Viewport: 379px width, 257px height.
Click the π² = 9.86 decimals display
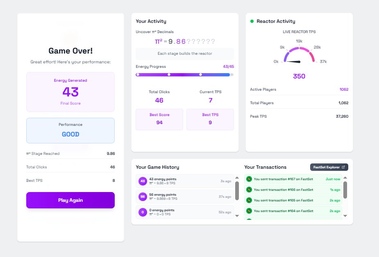pyautogui.click(x=185, y=41)
